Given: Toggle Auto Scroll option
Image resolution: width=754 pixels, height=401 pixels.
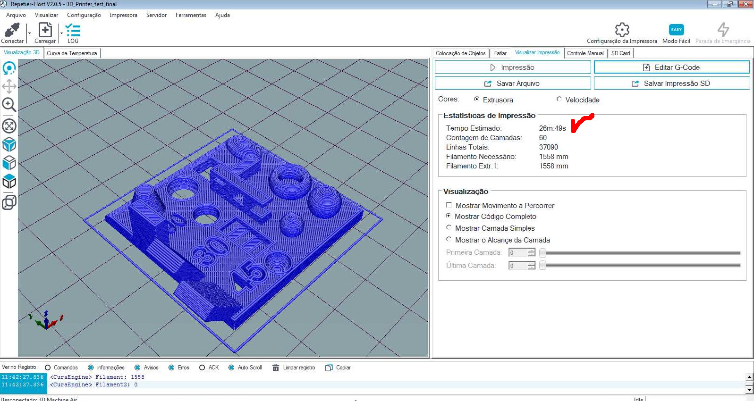Looking at the screenshot, I should tap(231, 368).
